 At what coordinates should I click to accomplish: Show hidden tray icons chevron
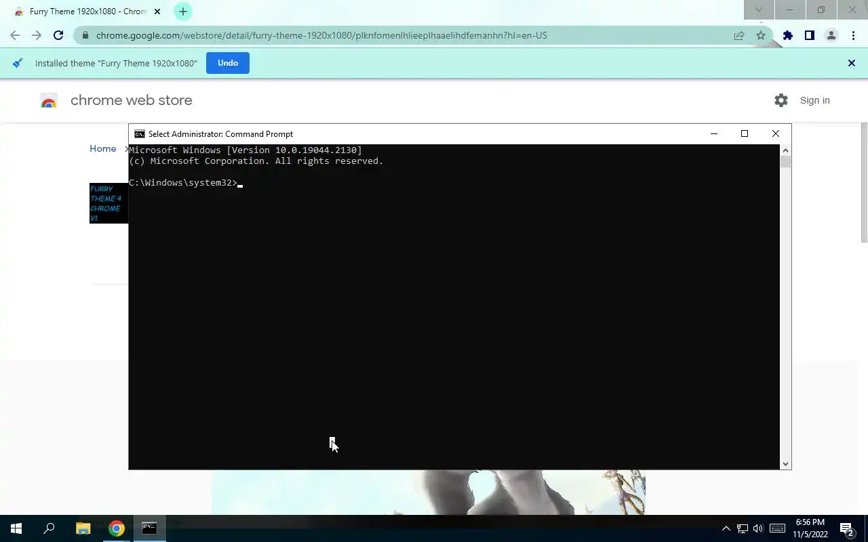point(726,528)
